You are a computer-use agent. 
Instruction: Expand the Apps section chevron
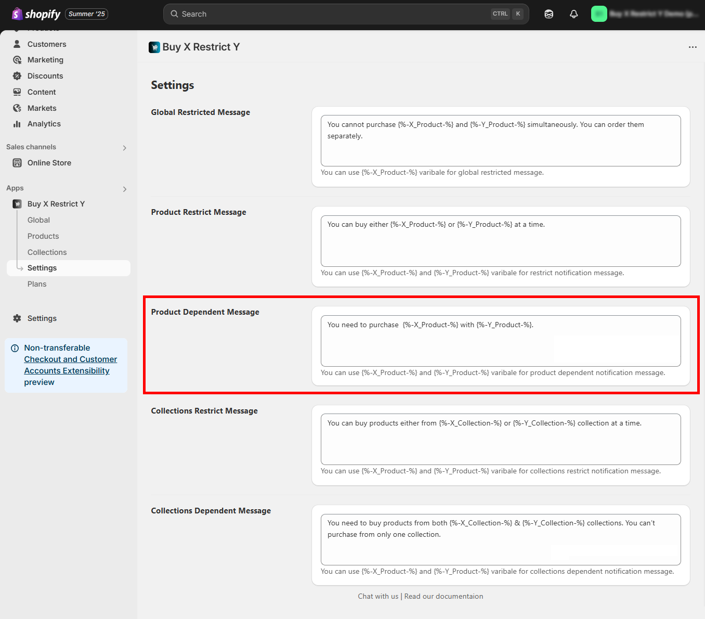click(124, 189)
